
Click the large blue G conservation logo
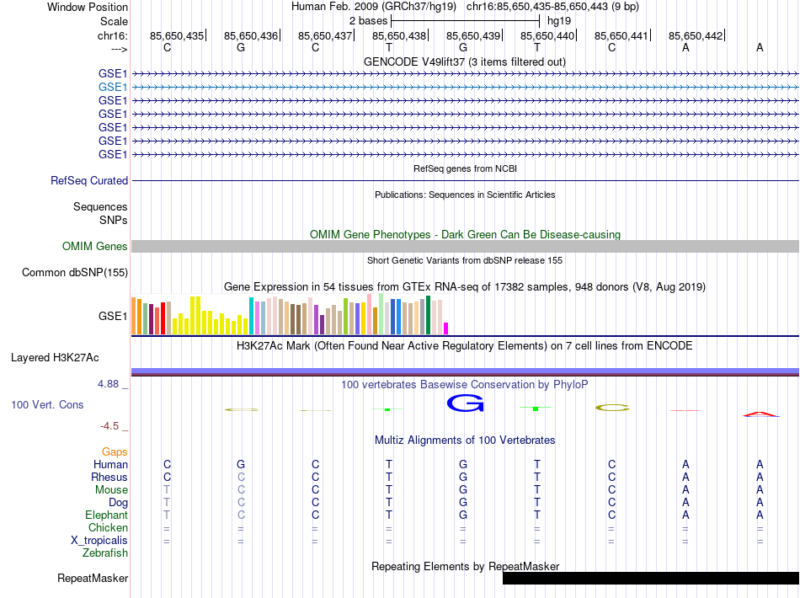click(x=464, y=405)
